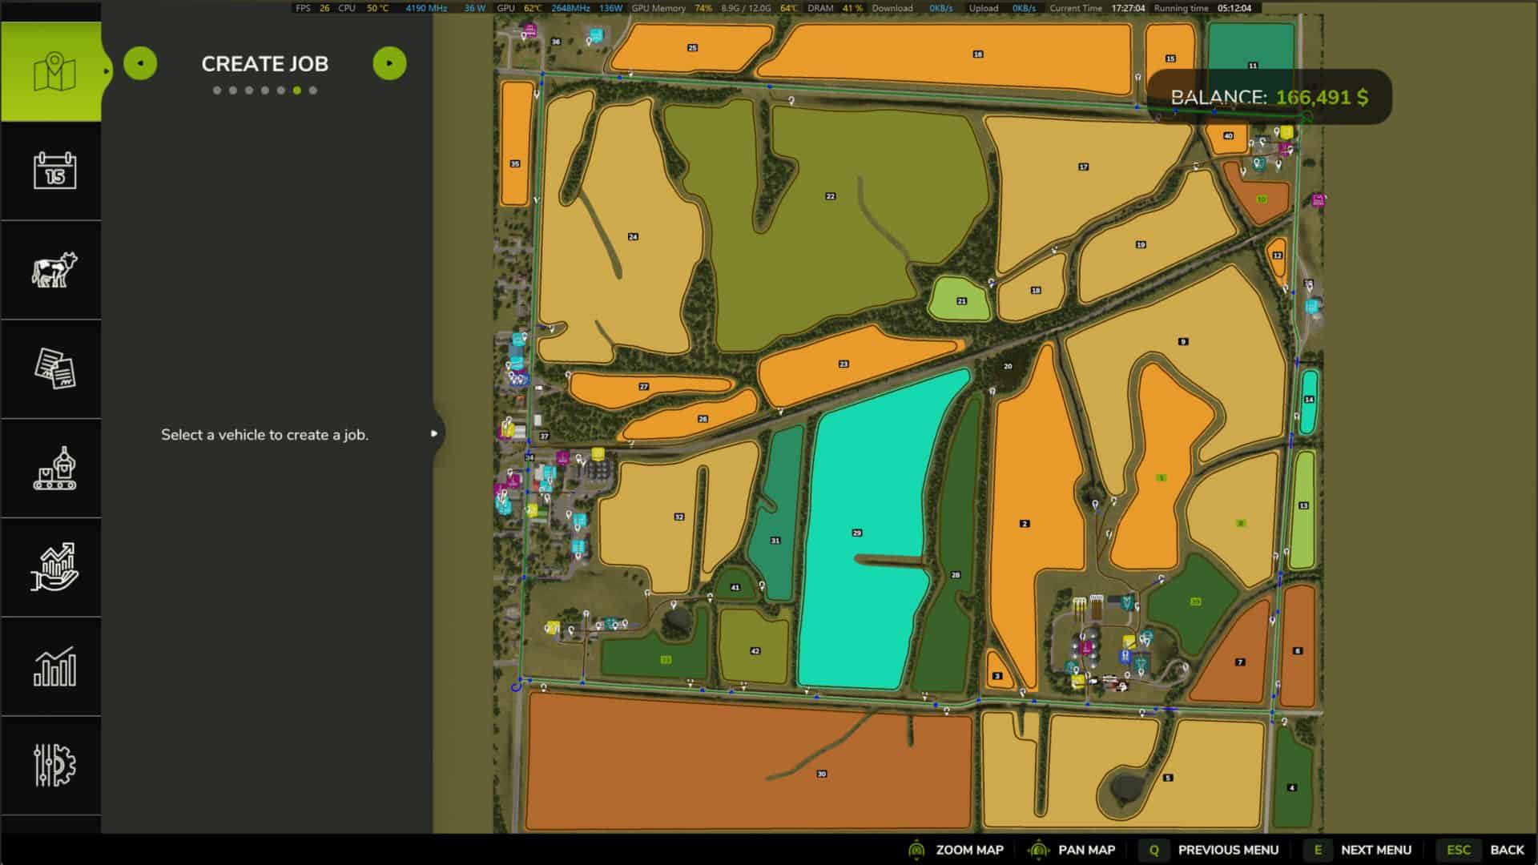Go to previous Create Job page arrow

[140, 63]
